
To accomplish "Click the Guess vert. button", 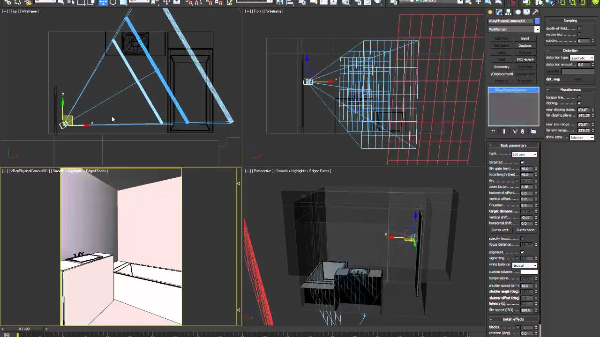I will tap(500, 230).
